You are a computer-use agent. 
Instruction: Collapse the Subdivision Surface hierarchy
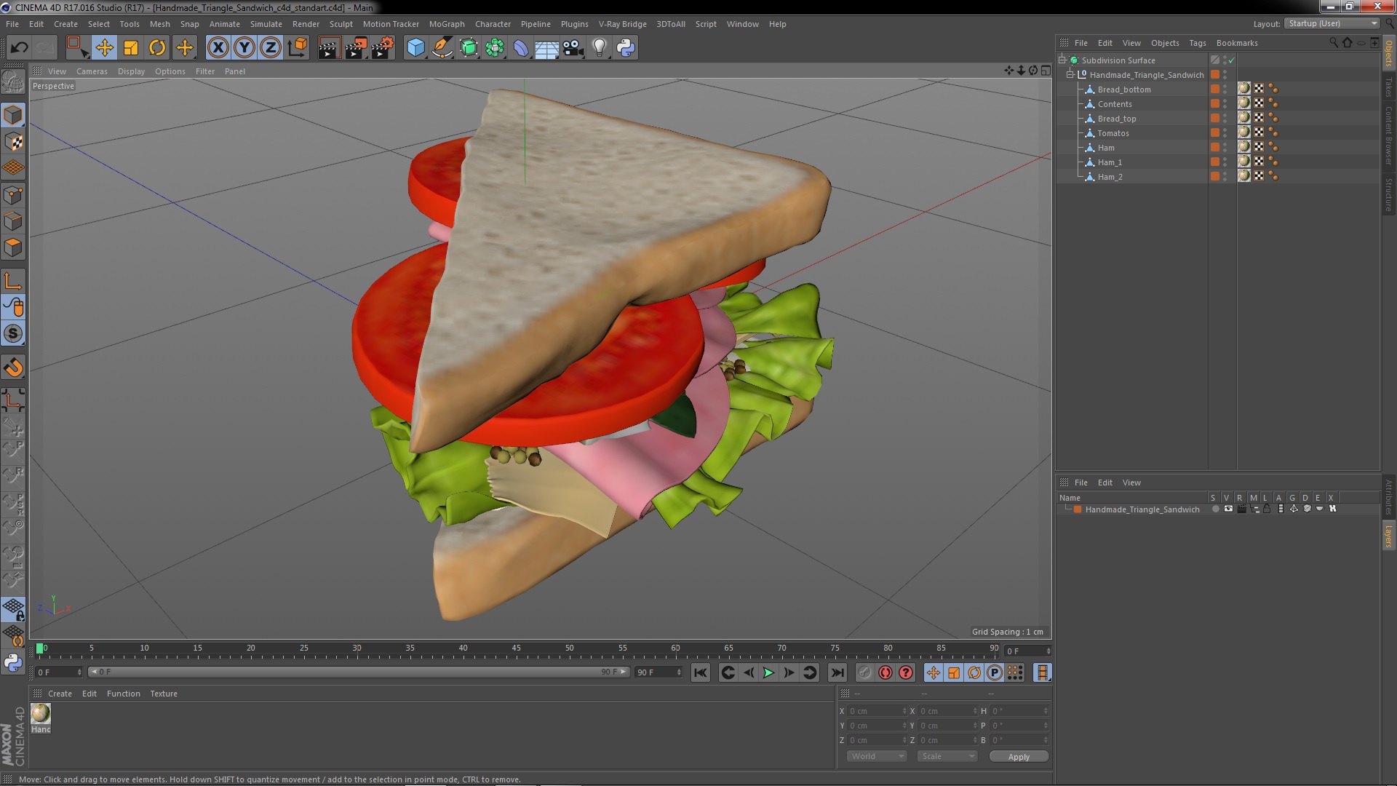[1062, 60]
